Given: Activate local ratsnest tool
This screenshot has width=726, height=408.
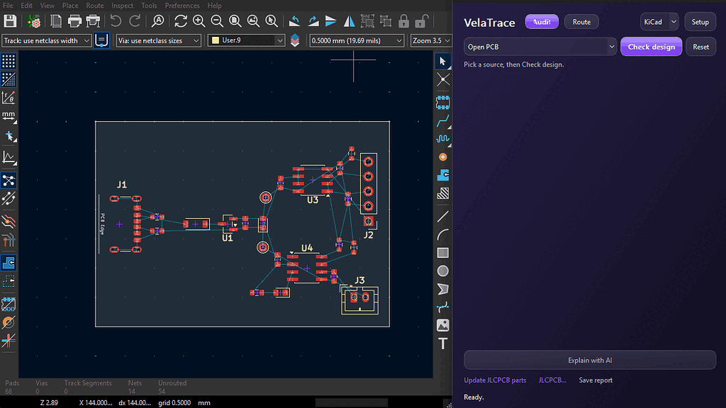Looking at the screenshot, I should coord(442,80).
